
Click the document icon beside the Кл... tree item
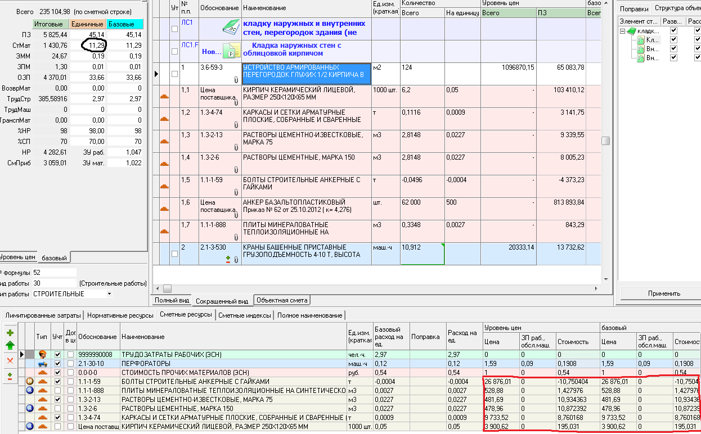tap(640, 40)
